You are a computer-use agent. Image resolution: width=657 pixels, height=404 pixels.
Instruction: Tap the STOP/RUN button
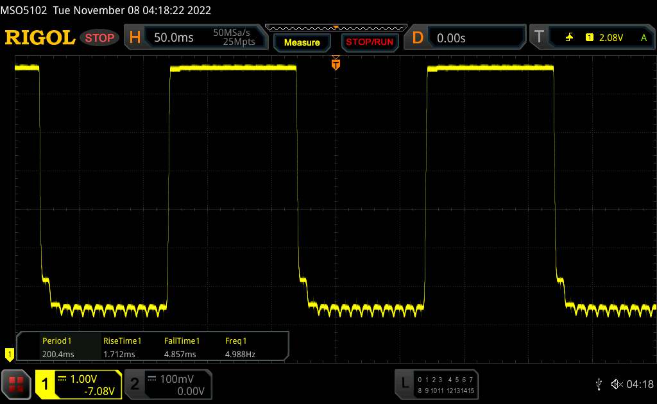[x=370, y=42]
